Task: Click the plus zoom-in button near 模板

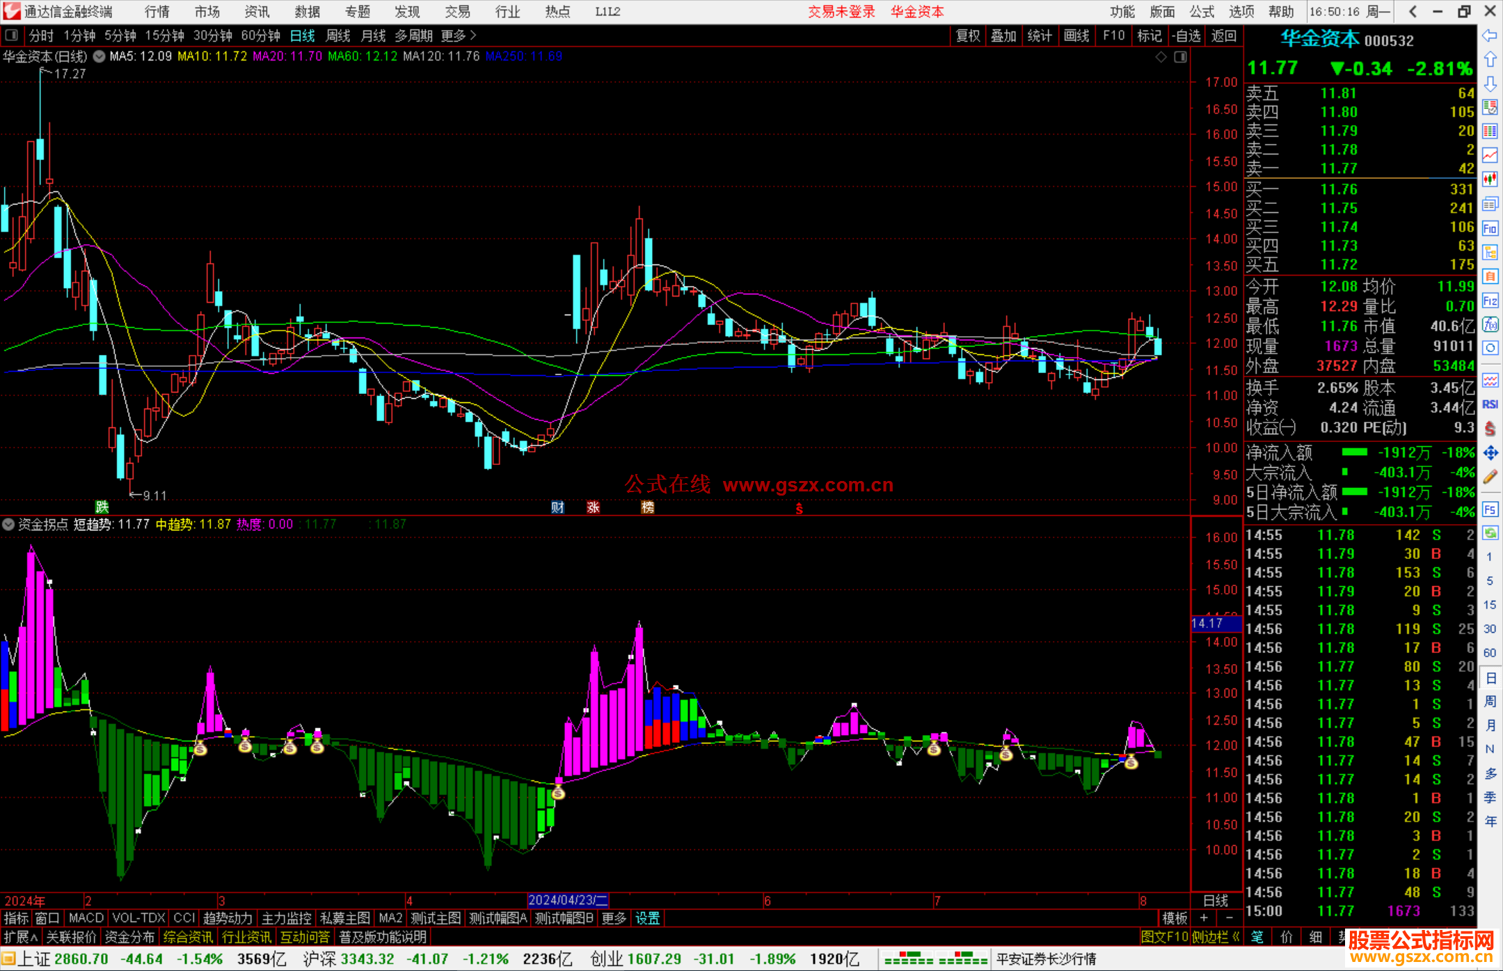Action: point(1204,918)
